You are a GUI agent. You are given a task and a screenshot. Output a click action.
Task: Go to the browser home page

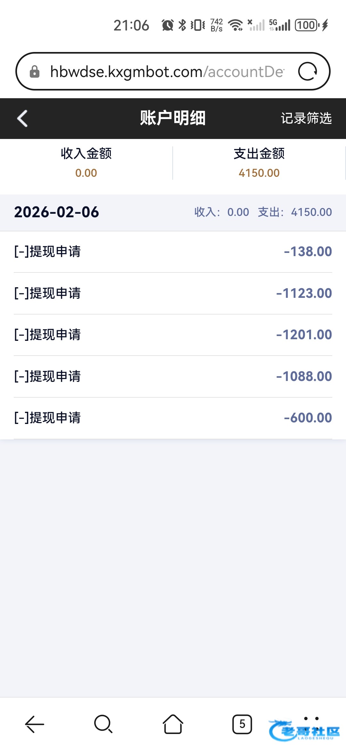[173, 724]
